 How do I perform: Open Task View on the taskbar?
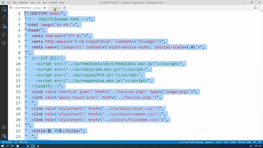[x=12, y=146]
